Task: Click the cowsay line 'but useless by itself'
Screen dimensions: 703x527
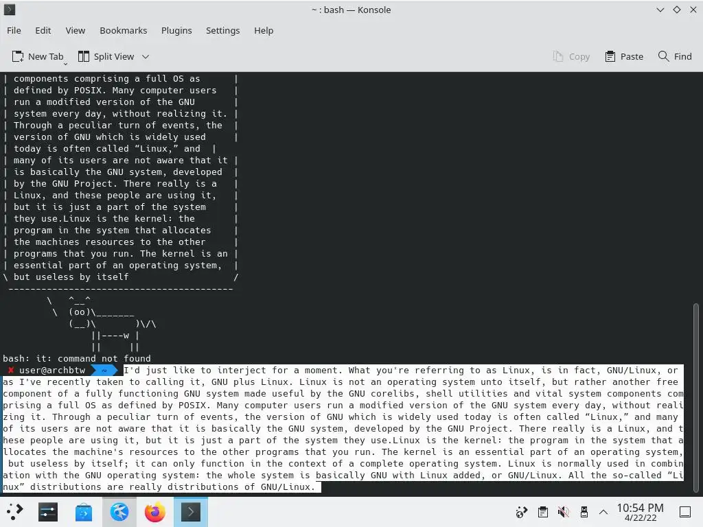Action: (x=71, y=277)
